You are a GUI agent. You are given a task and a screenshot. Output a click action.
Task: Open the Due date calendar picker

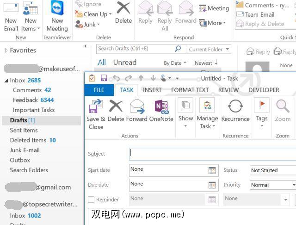point(212,185)
